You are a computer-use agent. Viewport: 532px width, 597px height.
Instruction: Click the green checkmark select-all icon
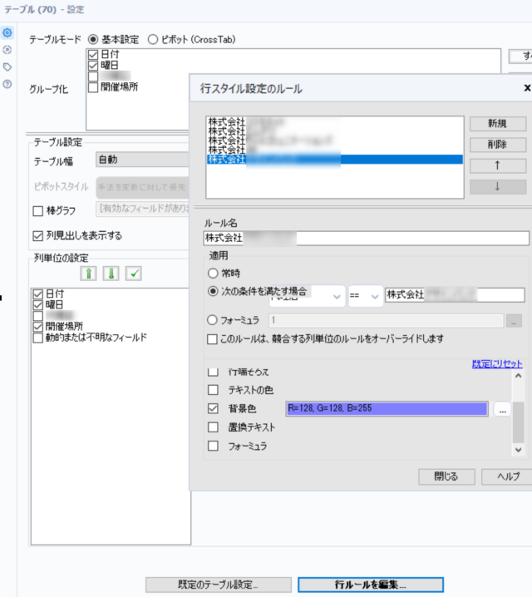coord(134,274)
